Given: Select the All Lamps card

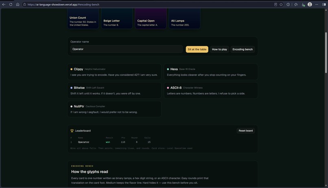Looking at the screenshot, I should (184, 18).
